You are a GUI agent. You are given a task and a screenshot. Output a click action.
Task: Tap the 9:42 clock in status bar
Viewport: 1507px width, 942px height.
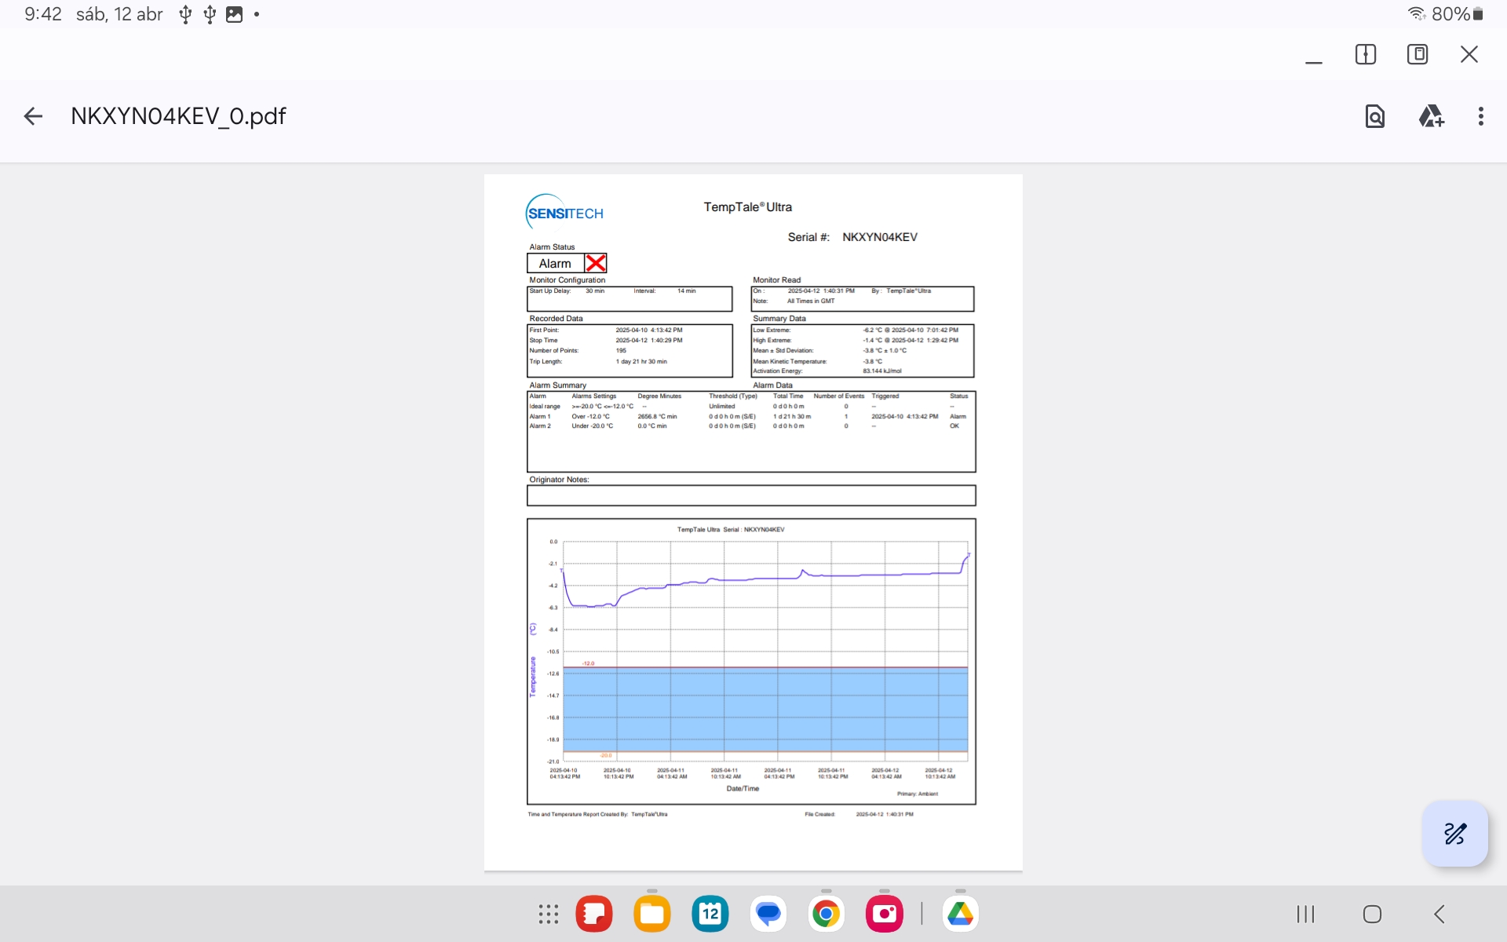pos(42,14)
